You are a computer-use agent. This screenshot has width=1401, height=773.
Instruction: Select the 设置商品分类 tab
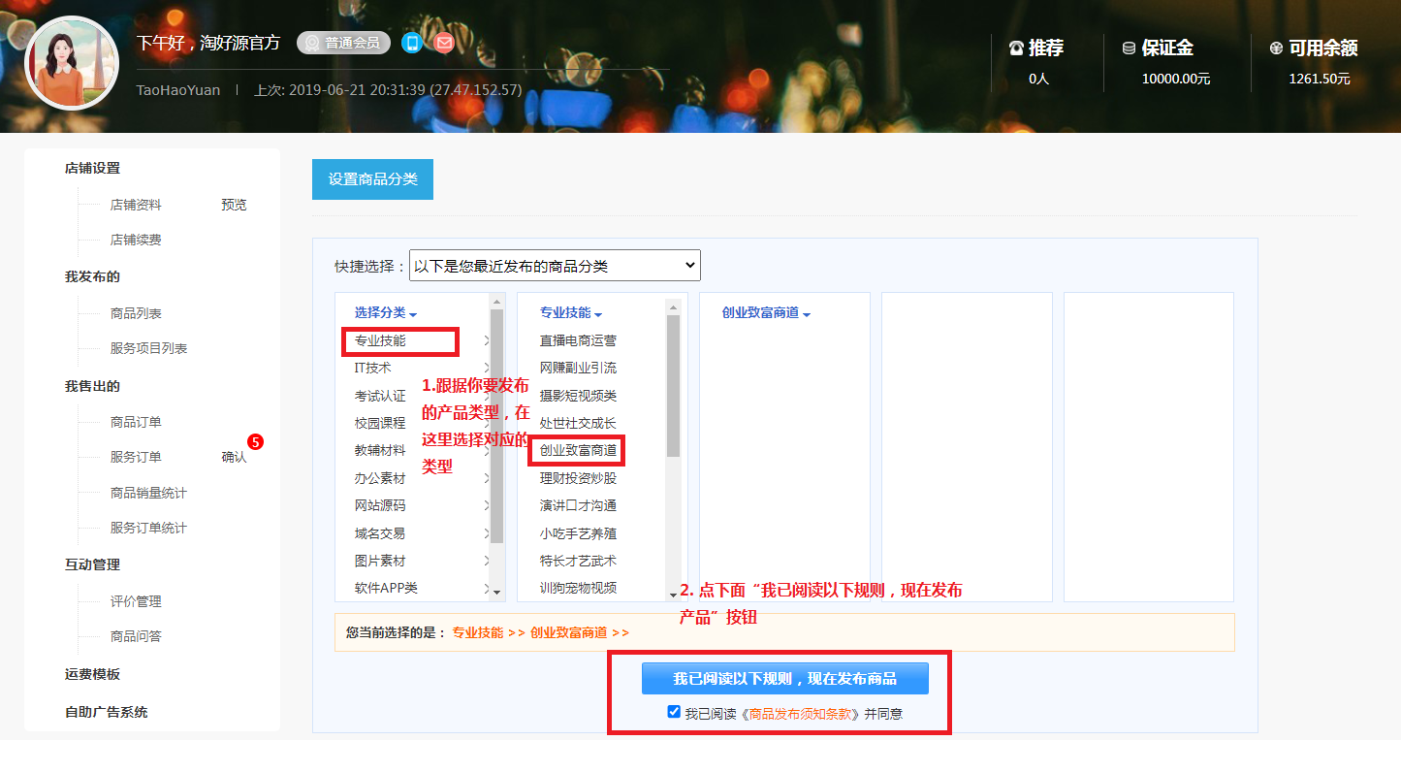(x=372, y=179)
